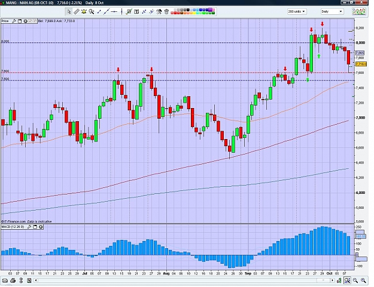374x287 pixels.
Task: Select the dark green color swatch
Action: 213,13
